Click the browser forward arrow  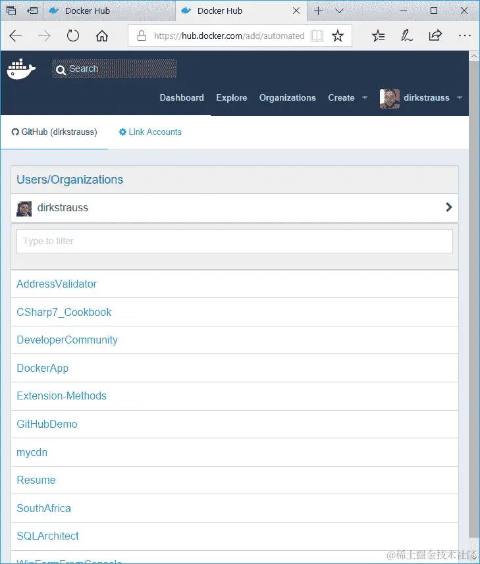click(44, 36)
